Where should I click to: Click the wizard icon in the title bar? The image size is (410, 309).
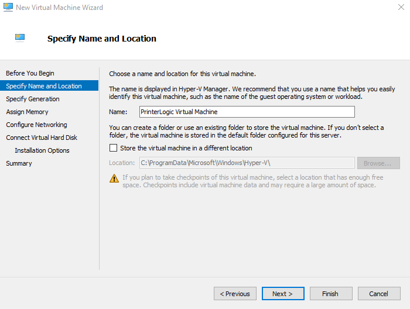click(x=8, y=7)
